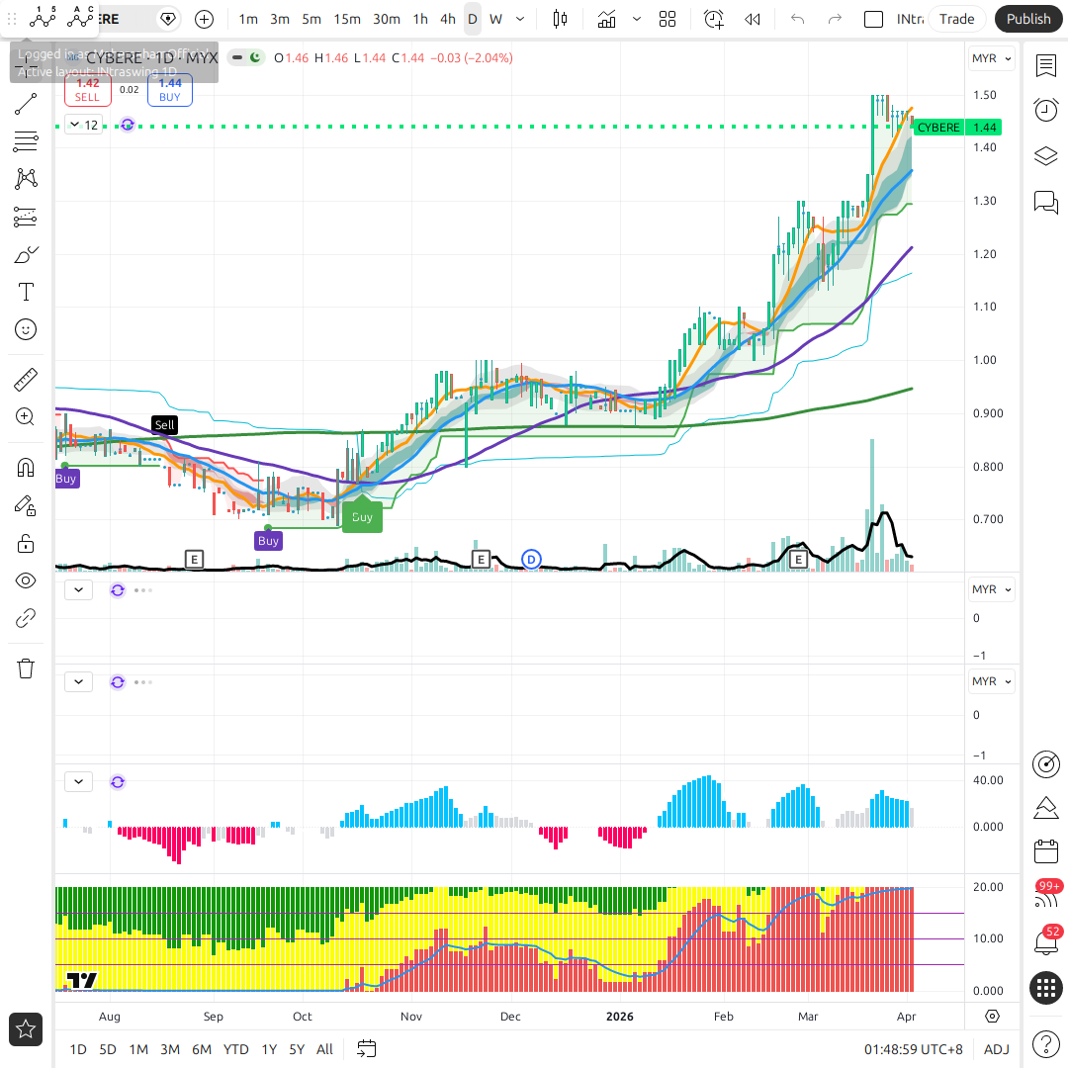
Task: Delete drawings with the trash icon
Action: click(26, 667)
